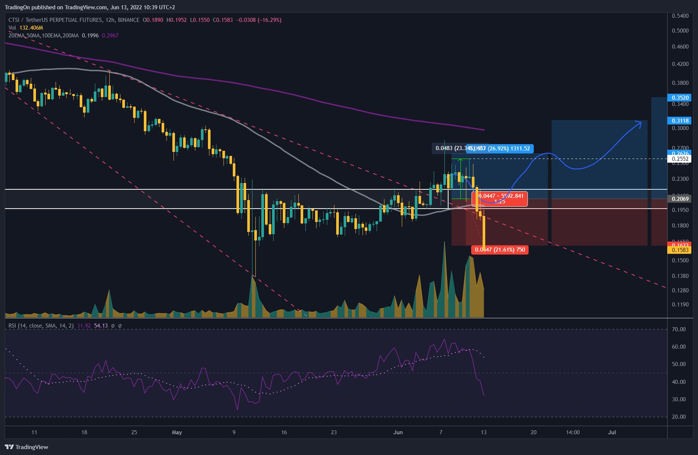This screenshot has height=455, width=698.
Task: Click the 7 date label on the time axis
Action: pyautogui.click(x=441, y=432)
